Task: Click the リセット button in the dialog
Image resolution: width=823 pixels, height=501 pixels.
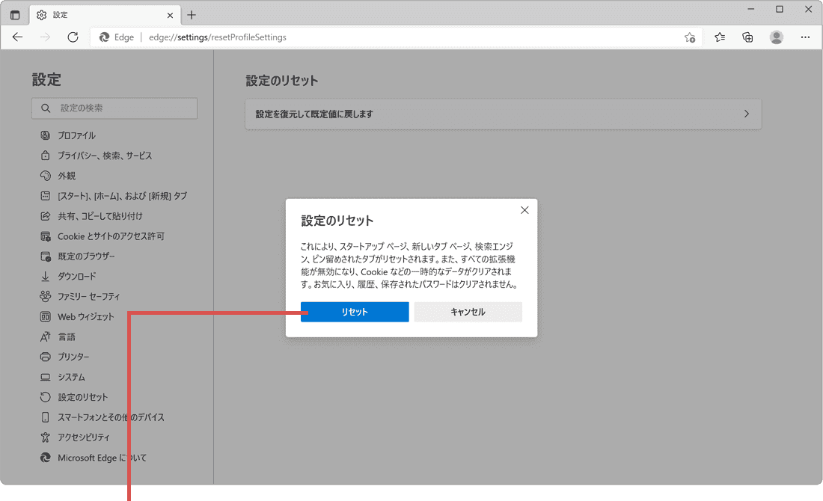Action: (354, 312)
